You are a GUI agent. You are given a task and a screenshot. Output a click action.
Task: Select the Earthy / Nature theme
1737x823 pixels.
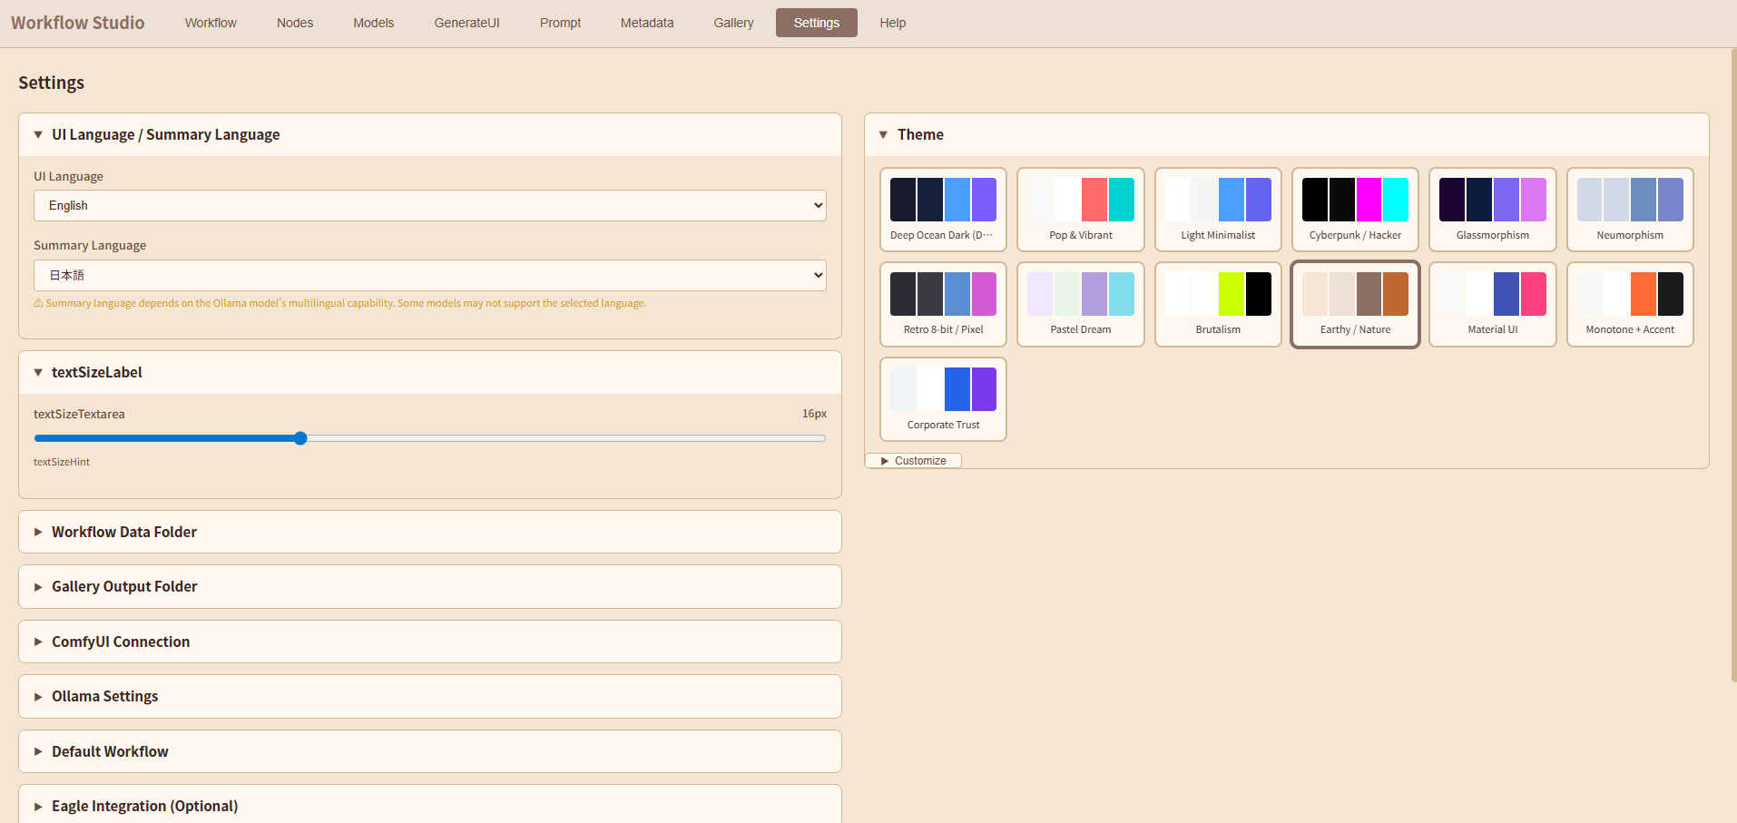click(x=1355, y=304)
